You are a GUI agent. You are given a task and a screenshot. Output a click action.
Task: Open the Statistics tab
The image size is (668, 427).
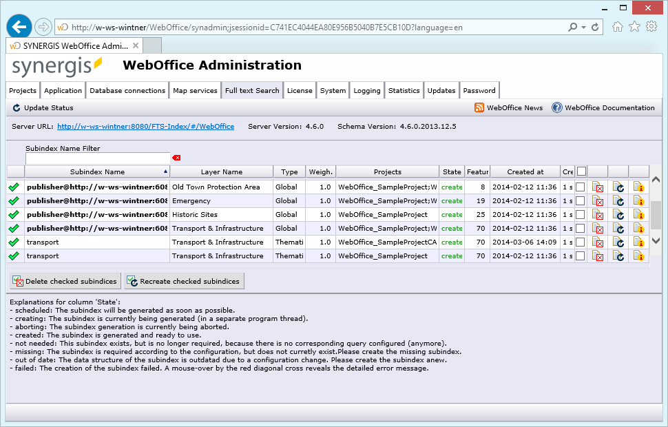click(404, 90)
